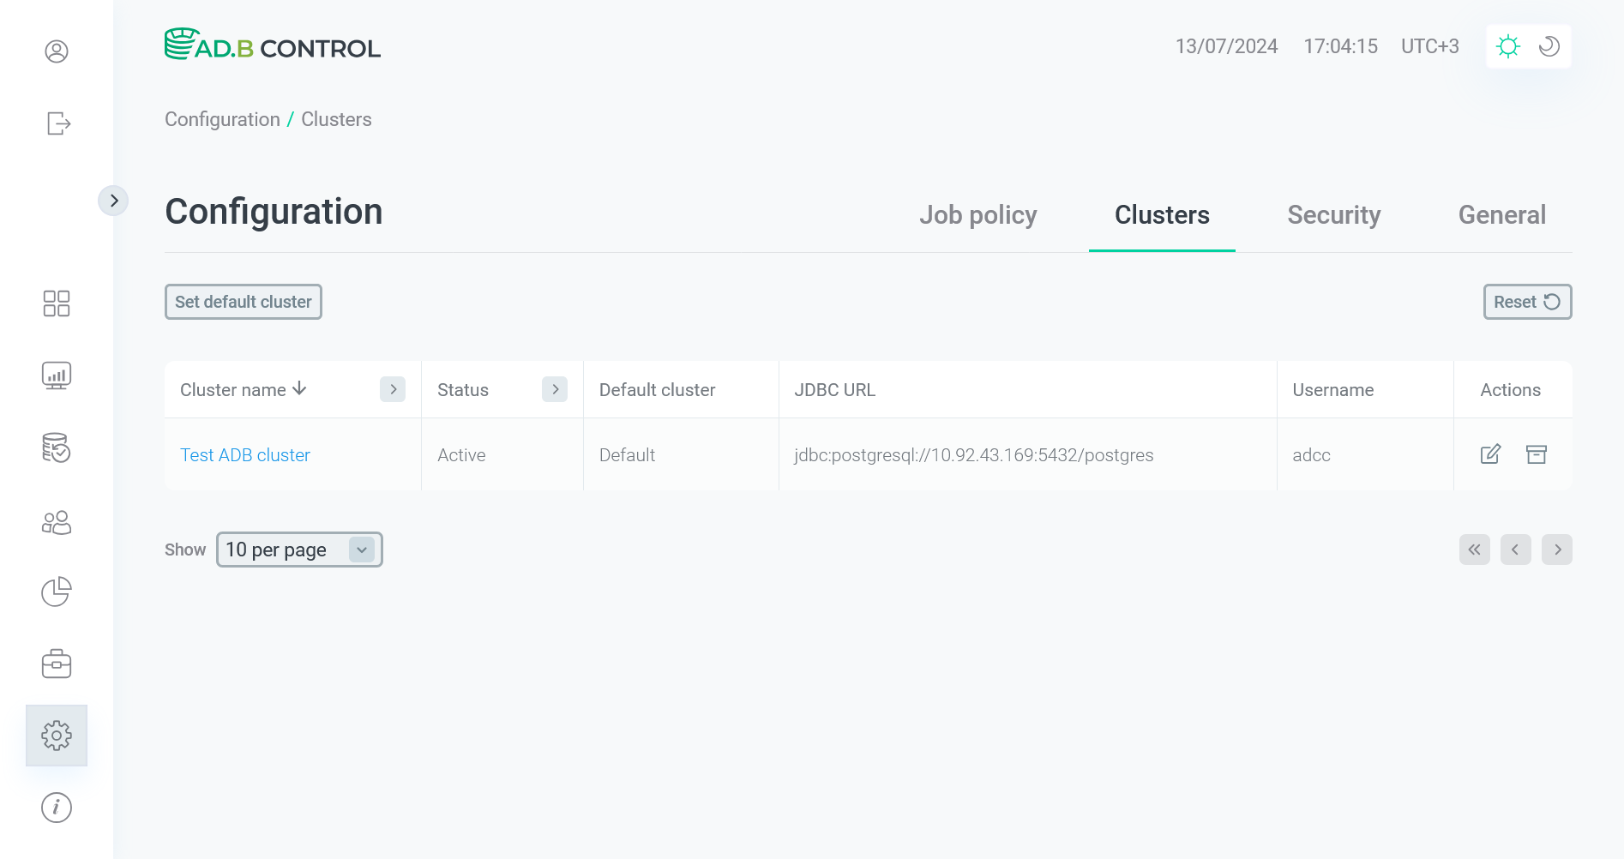The image size is (1624, 859).
Task: Click the Set default cluster button
Action: click(x=243, y=302)
